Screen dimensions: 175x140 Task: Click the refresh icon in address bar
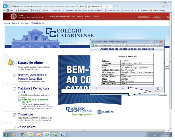tap(83, 6)
